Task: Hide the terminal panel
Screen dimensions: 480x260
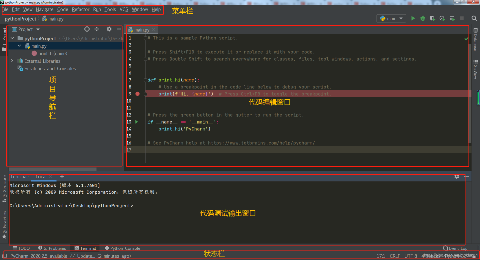Action: pos(466,176)
